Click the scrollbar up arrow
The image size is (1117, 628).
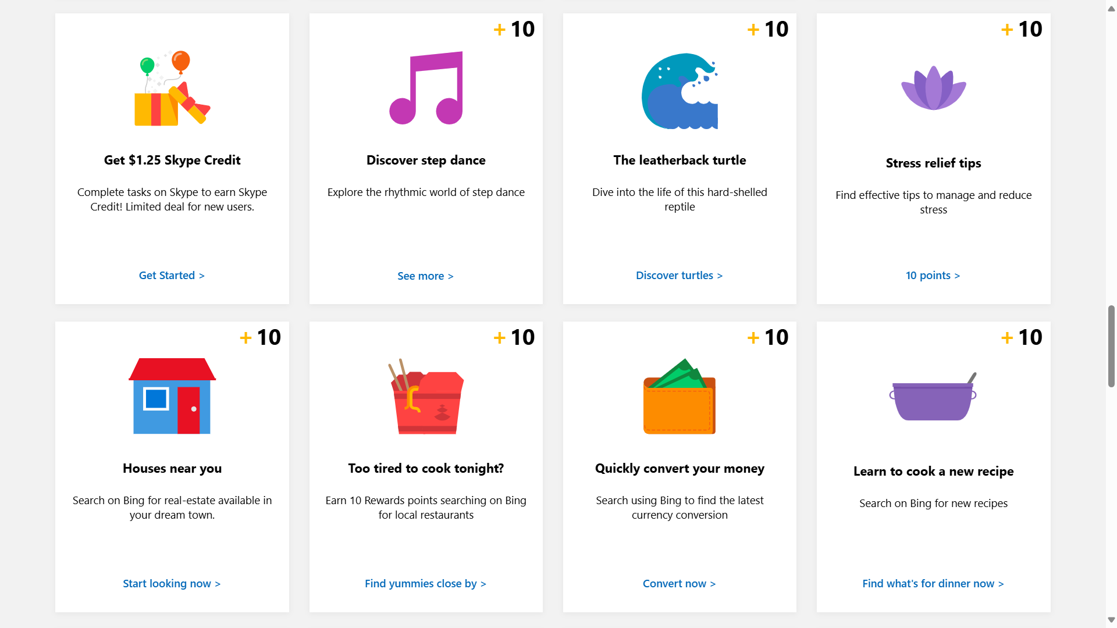(1111, 8)
